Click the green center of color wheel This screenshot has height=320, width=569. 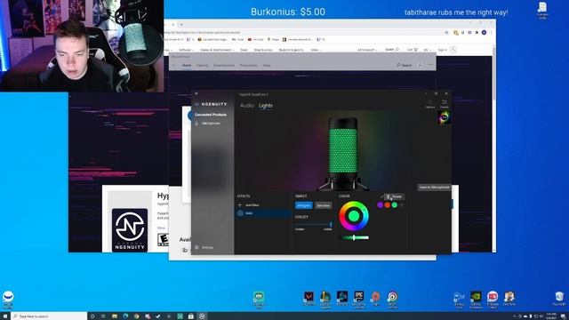click(x=354, y=216)
